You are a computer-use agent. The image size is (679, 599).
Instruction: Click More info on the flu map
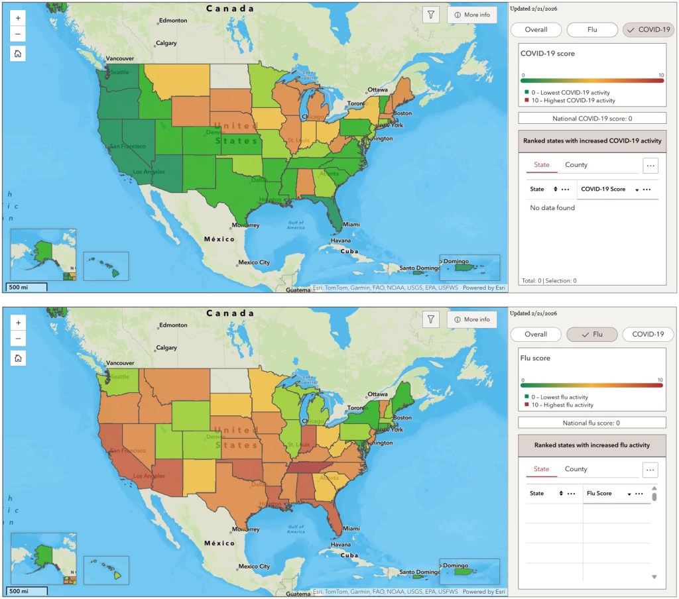click(x=472, y=319)
